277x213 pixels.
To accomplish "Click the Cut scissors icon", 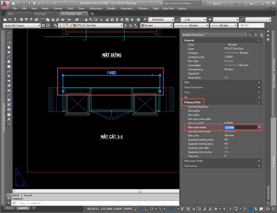I will coord(43,20).
